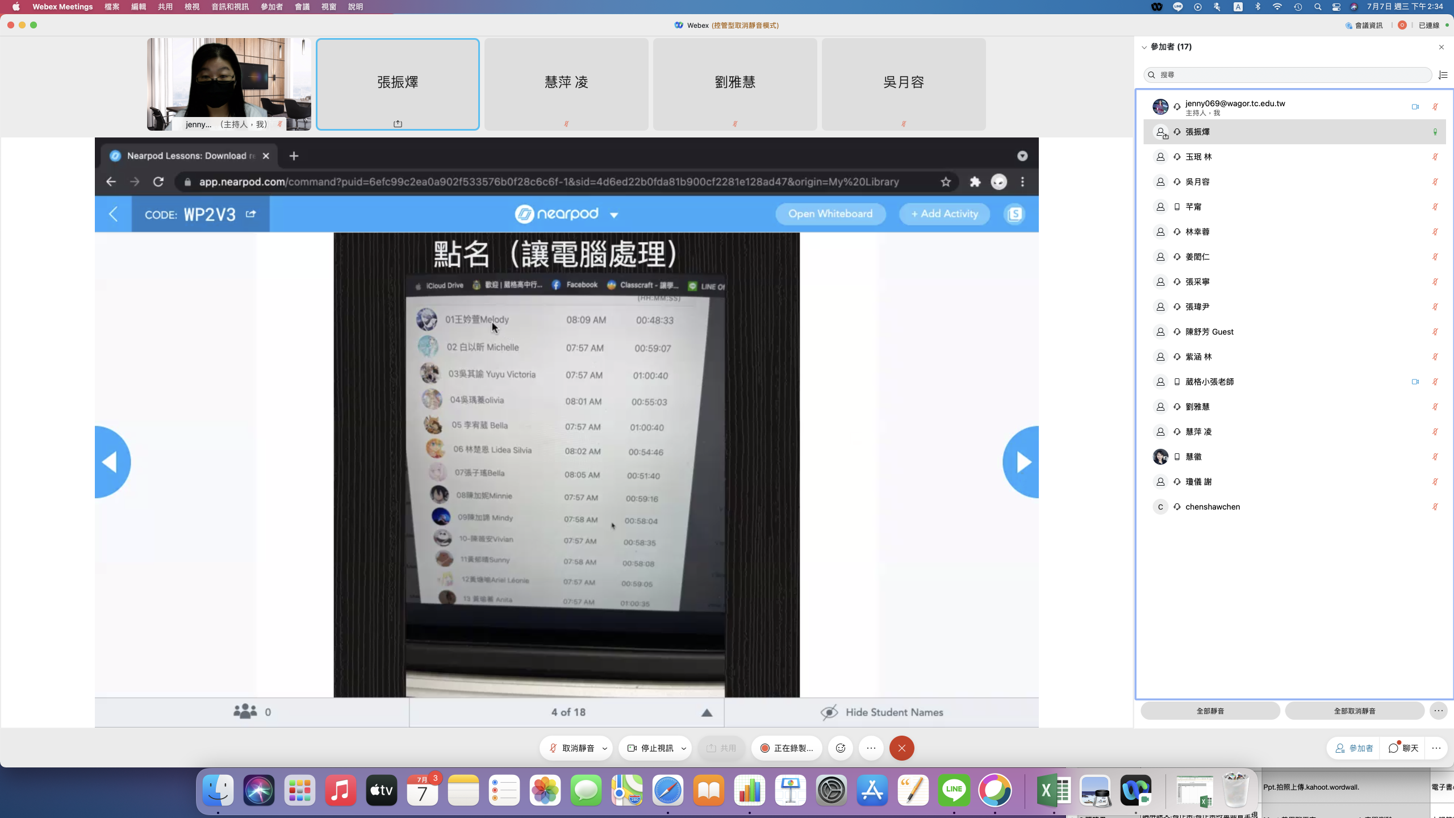Click the Nearpod share code icon
This screenshot has width=1454, height=818.
click(250, 214)
